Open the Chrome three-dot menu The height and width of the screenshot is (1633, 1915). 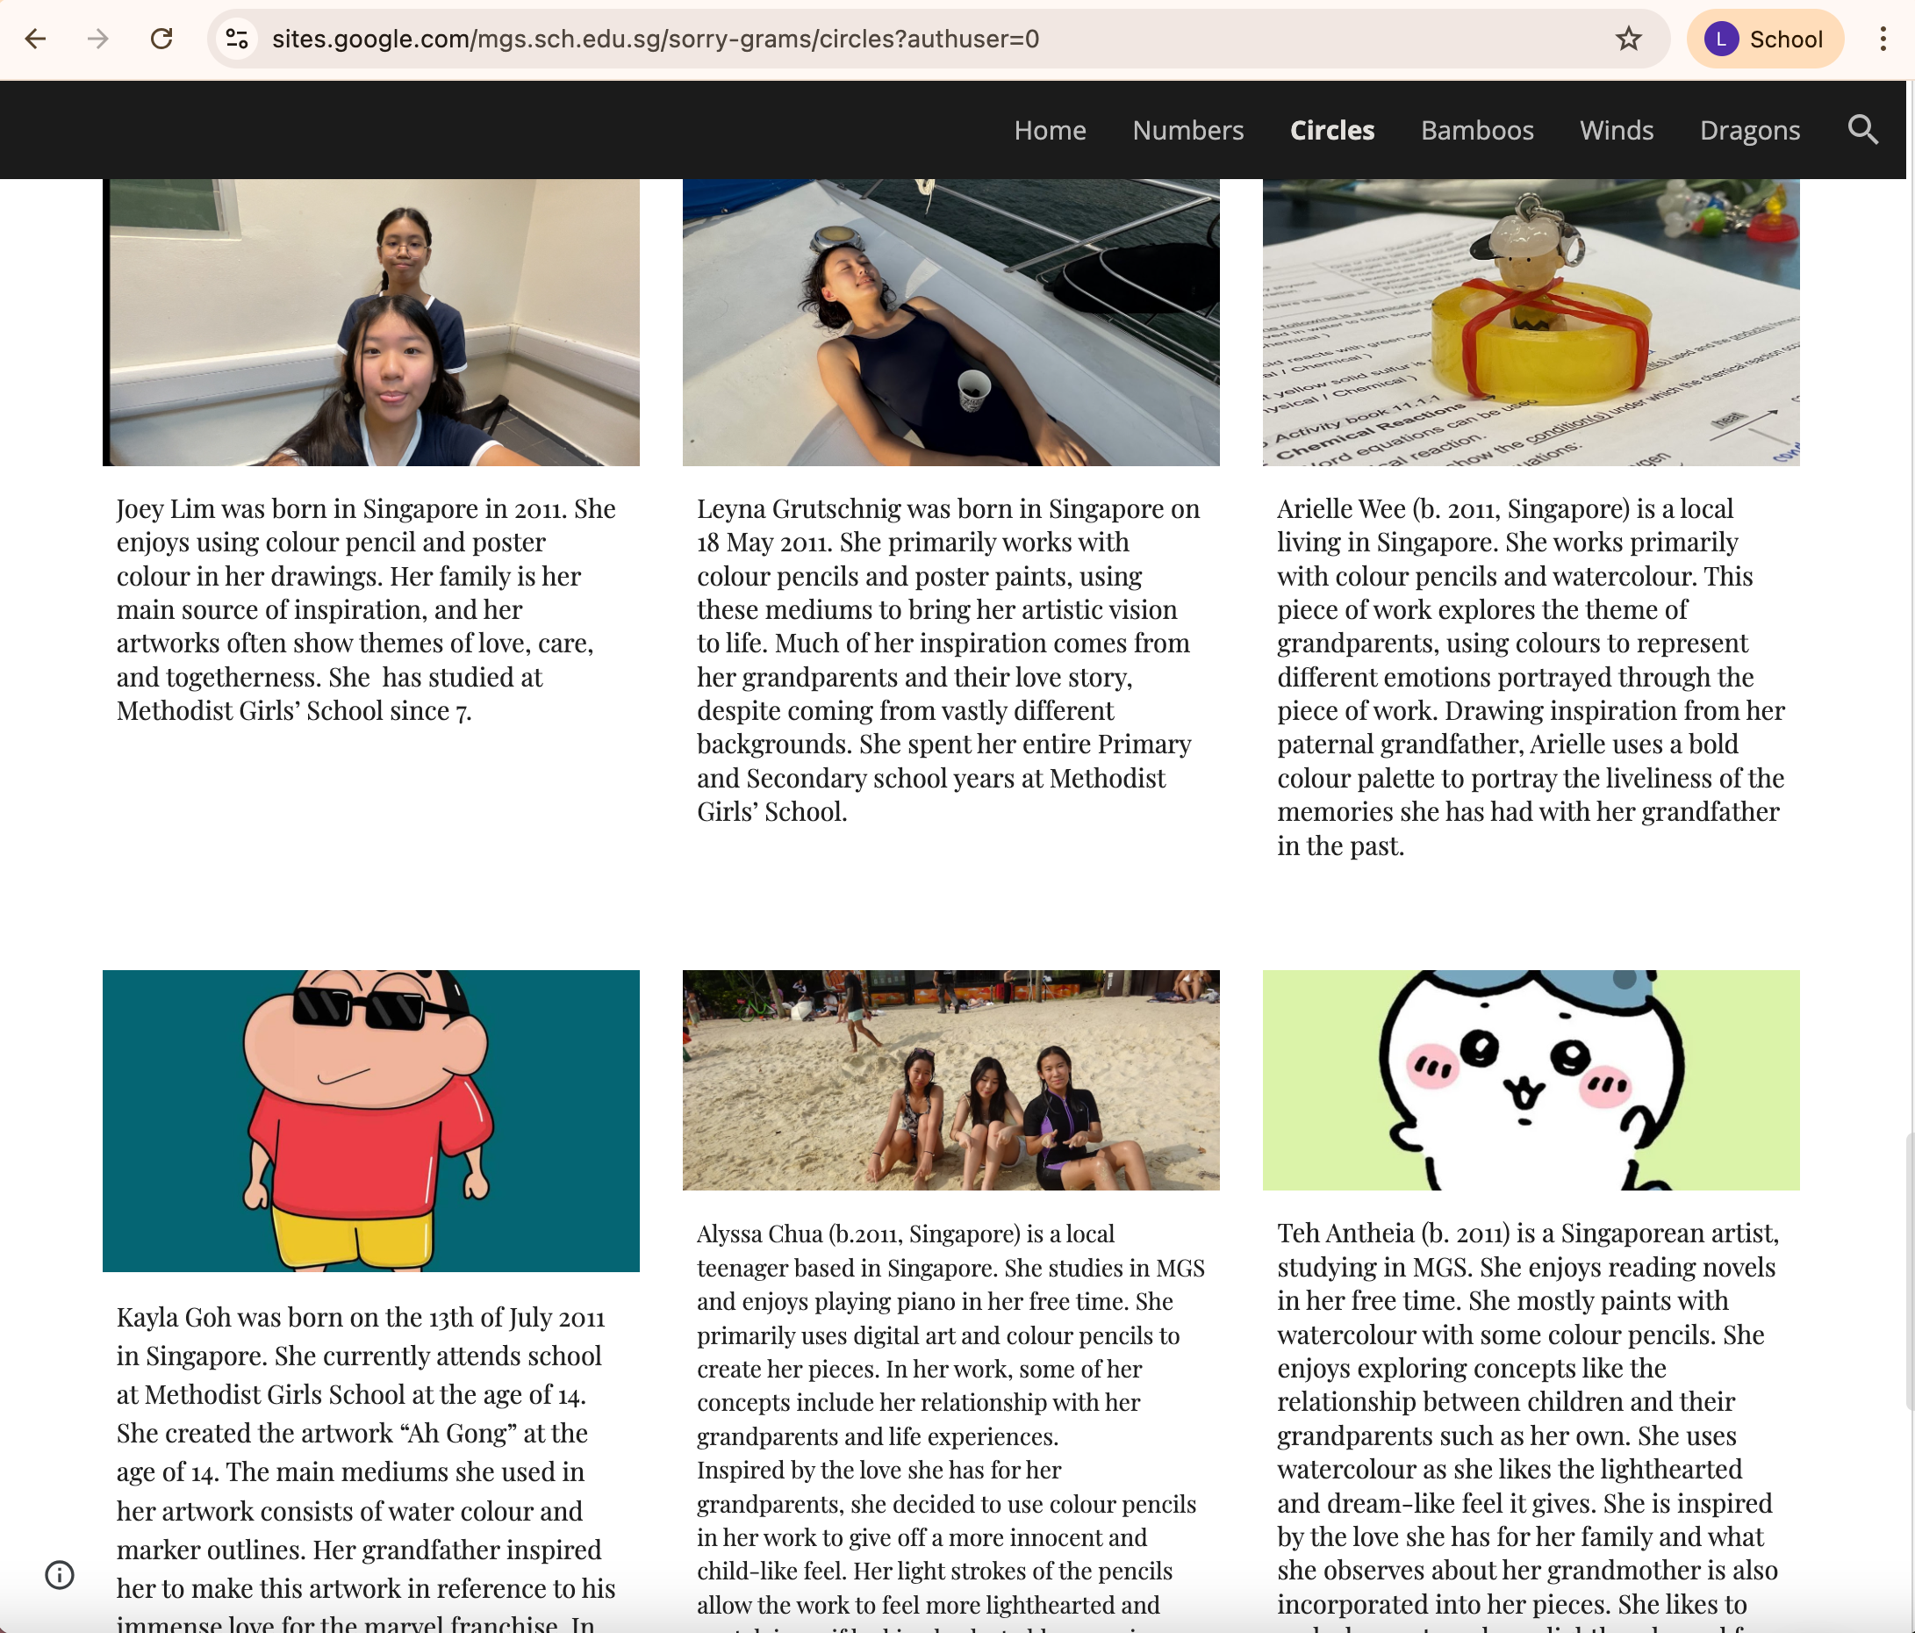1883,39
